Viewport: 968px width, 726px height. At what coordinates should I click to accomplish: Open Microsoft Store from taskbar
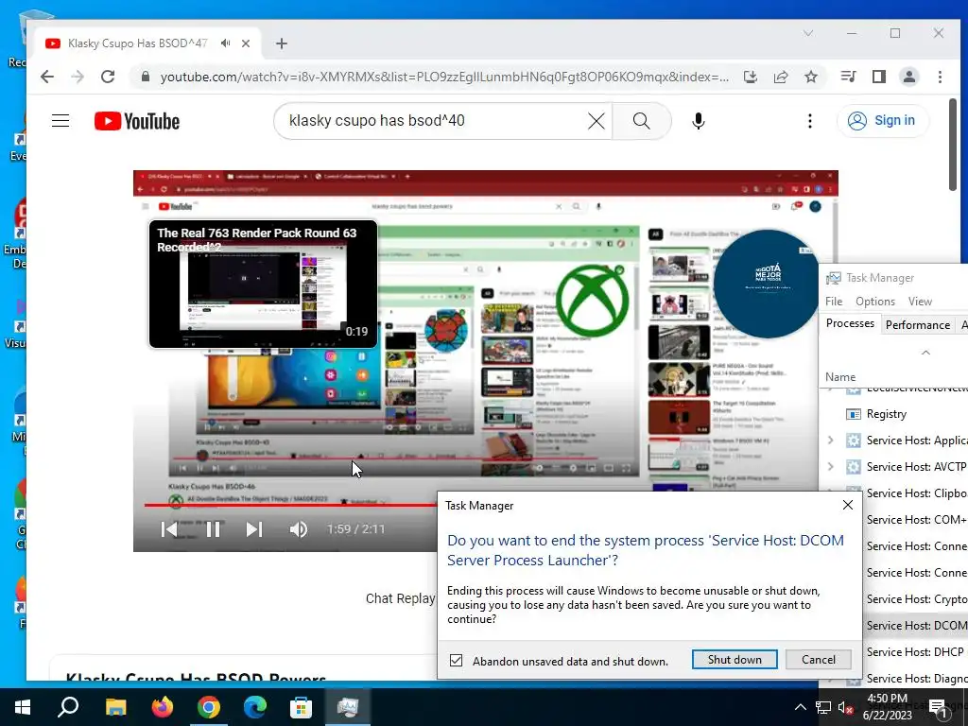(301, 707)
